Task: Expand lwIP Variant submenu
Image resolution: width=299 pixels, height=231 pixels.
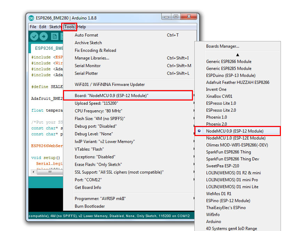Action: (129, 141)
